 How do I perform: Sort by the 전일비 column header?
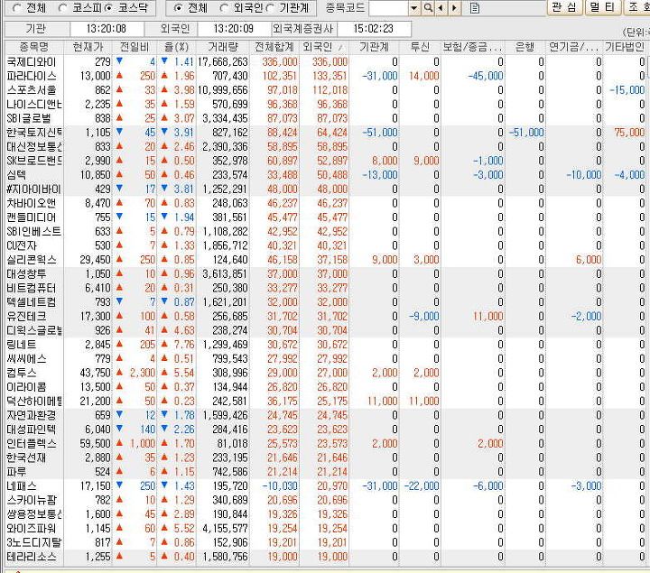click(135, 47)
